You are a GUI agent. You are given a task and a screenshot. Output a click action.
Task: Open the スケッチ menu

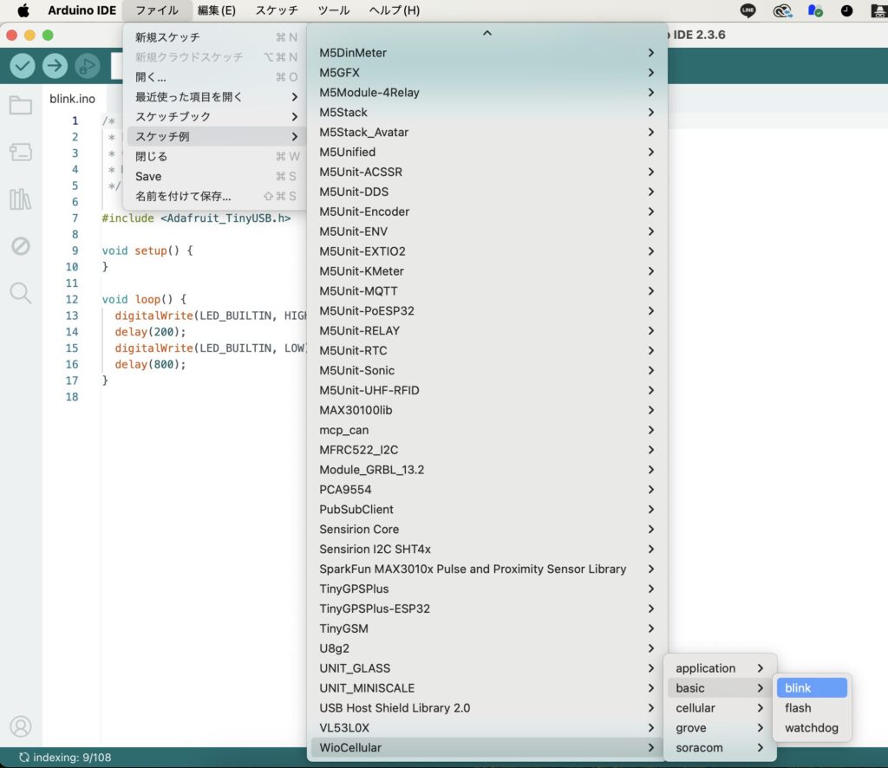(277, 10)
